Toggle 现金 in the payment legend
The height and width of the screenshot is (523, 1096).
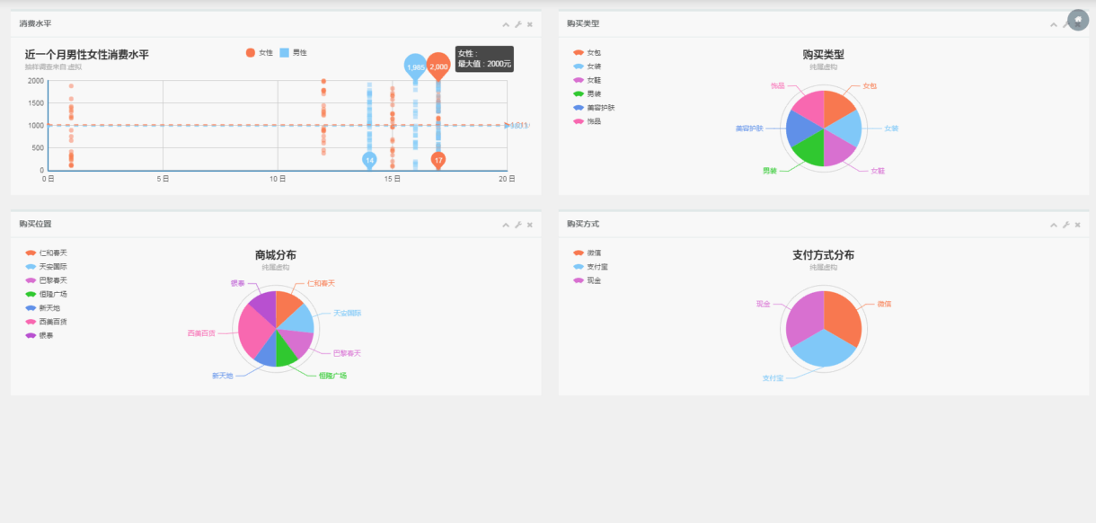[588, 280]
